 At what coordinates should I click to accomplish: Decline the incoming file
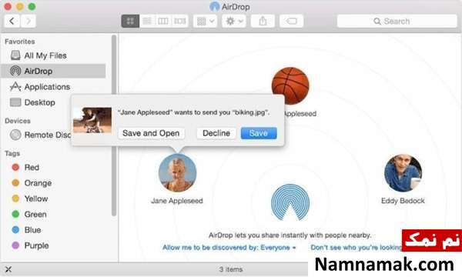point(216,133)
